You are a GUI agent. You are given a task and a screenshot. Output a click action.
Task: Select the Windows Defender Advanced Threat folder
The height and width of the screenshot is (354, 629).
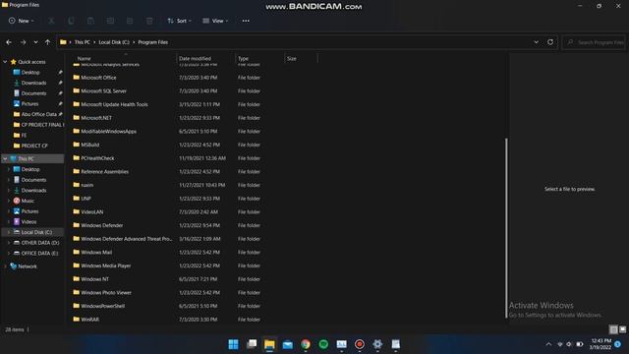click(x=126, y=239)
